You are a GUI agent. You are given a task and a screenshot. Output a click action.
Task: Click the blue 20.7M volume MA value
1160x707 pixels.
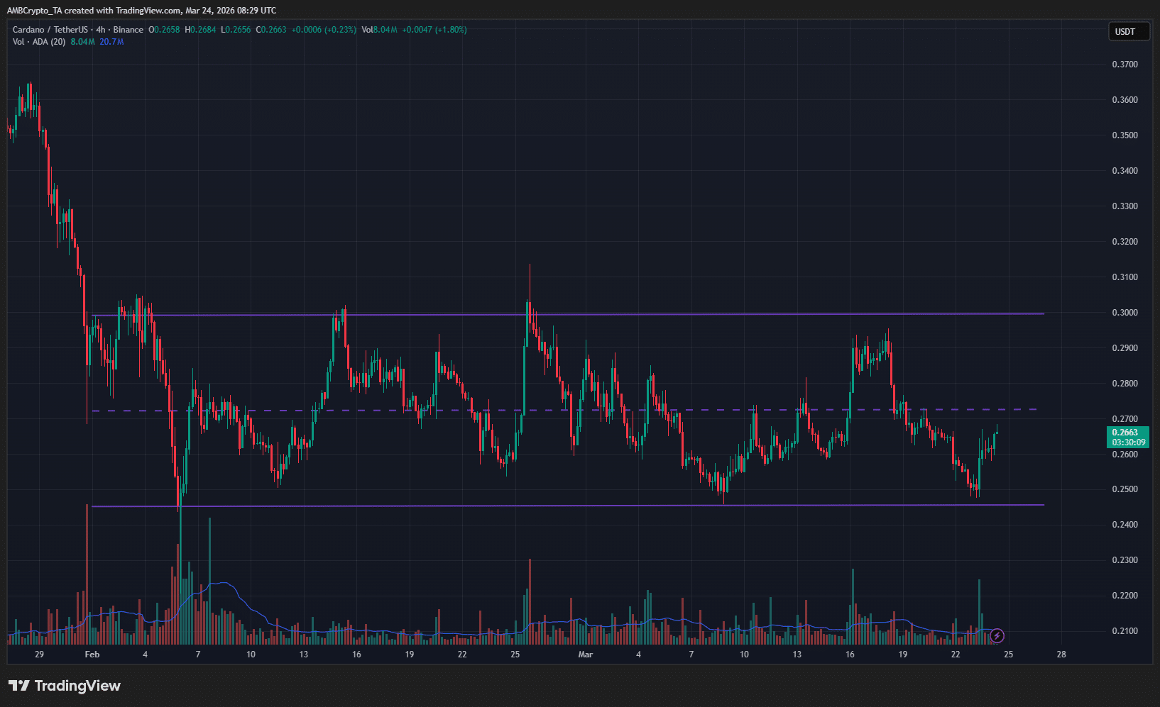pyautogui.click(x=111, y=42)
